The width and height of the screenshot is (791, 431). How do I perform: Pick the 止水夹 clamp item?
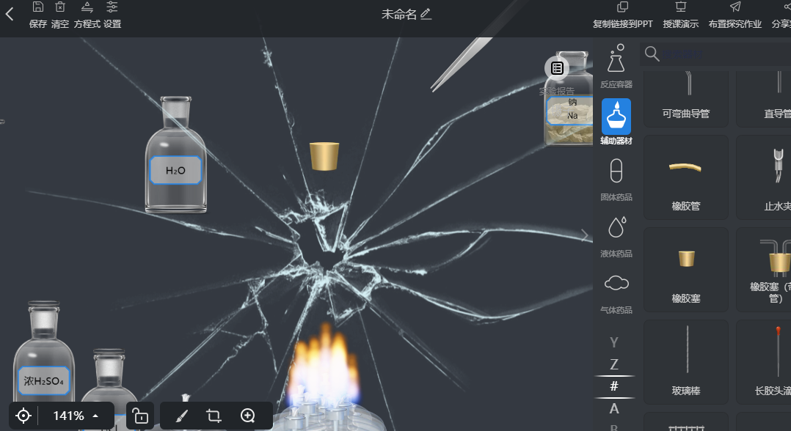764,177
